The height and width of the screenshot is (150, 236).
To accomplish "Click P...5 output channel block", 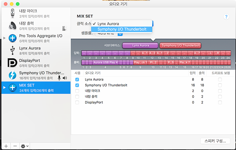I will pos(171,62).
